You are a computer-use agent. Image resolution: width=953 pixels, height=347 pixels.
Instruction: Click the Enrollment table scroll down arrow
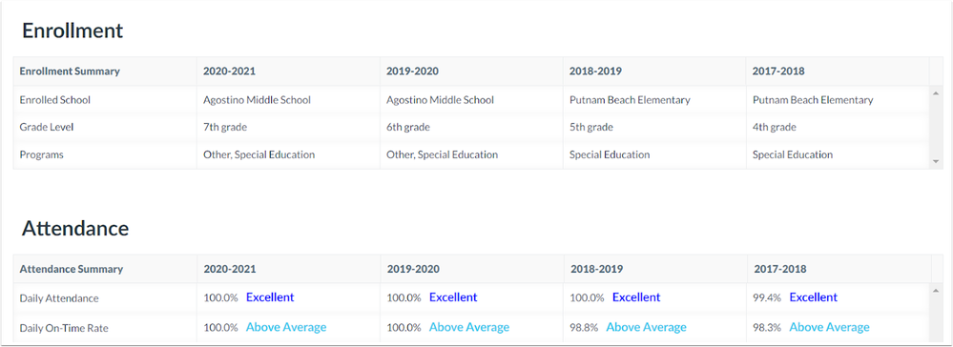[936, 161]
